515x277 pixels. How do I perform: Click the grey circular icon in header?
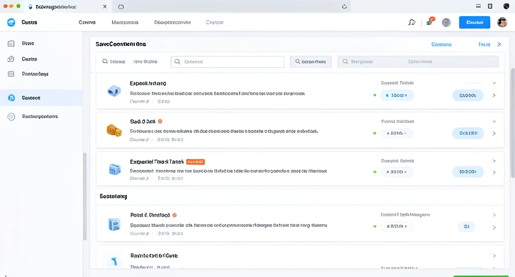(x=446, y=22)
